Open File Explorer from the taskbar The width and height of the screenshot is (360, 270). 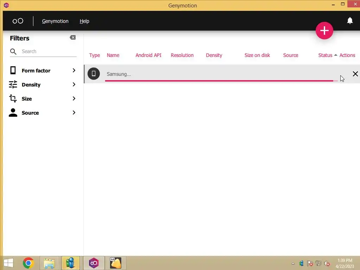49,263
